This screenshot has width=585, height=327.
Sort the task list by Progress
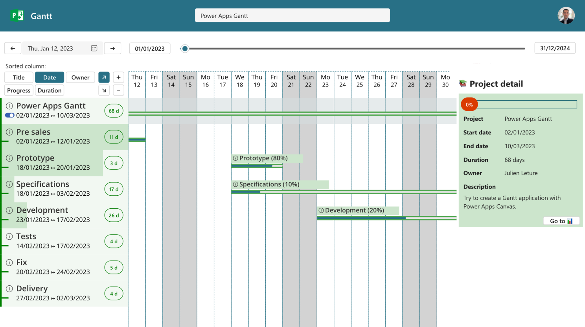(19, 90)
